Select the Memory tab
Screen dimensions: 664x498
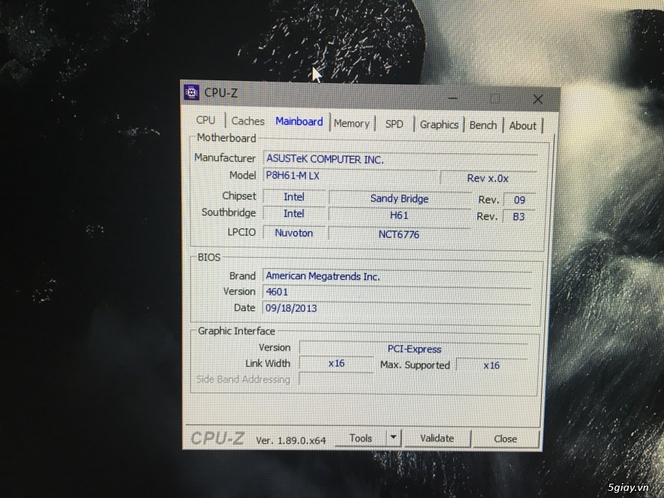point(351,123)
